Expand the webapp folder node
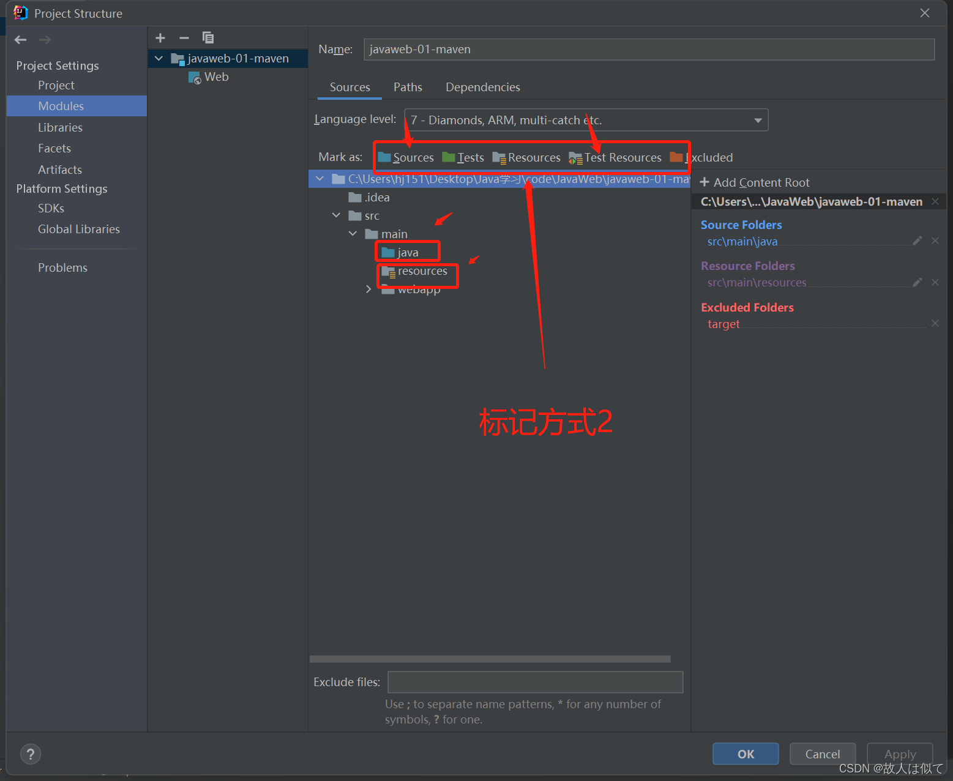Image resolution: width=953 pixels, height=781 pixels. click(x=368, y=289)
